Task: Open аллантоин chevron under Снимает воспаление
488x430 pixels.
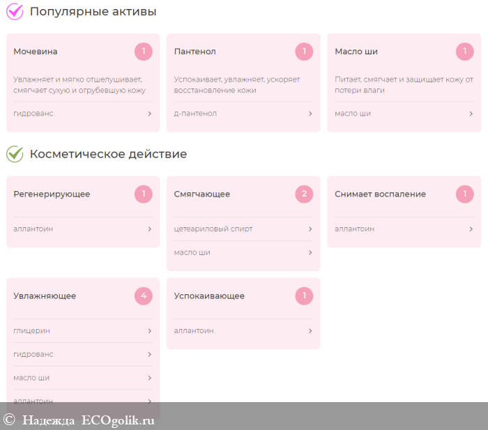Action: tap(471, 229)
